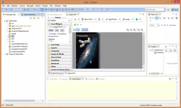Click the Open Perspective icon beside Quick Access
The width and height of the screenshot is (181, 108).
(x=168, y=10)
